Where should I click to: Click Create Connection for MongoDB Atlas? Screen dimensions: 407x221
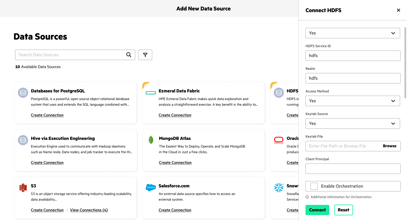coord(175,162)
